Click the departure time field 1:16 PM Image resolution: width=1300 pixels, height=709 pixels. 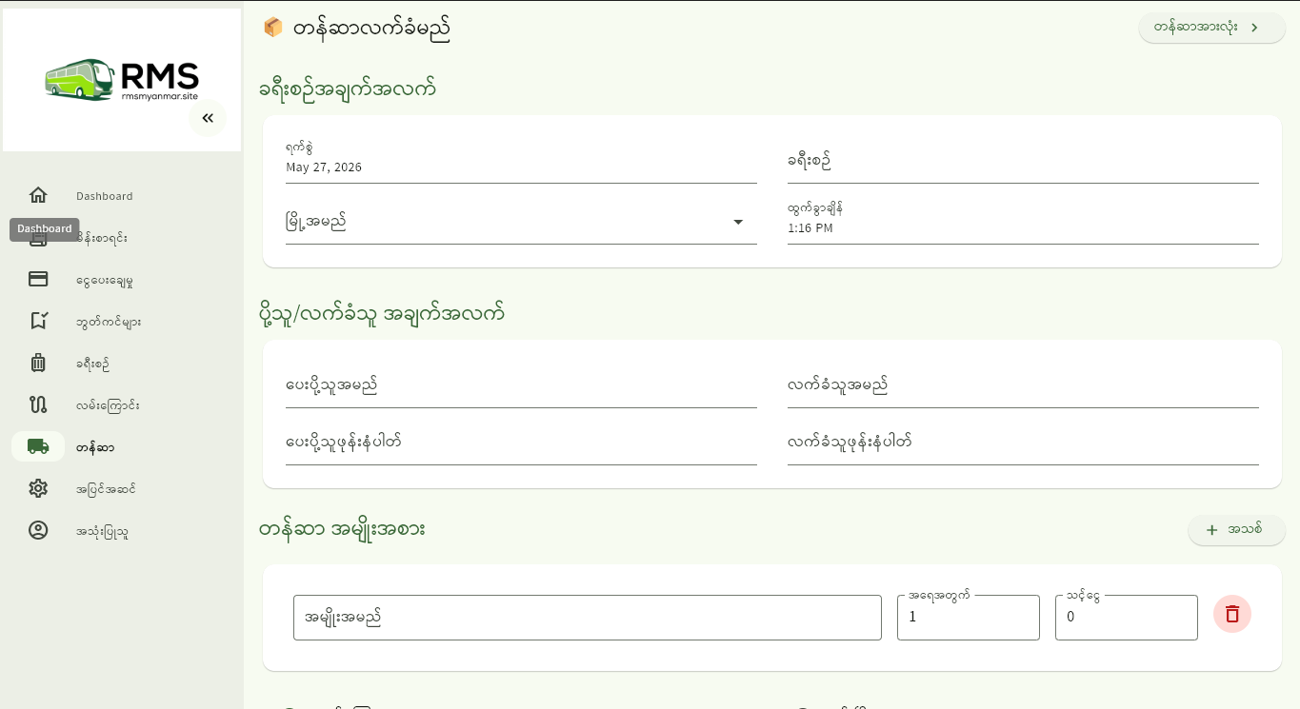coord(1023,221)
